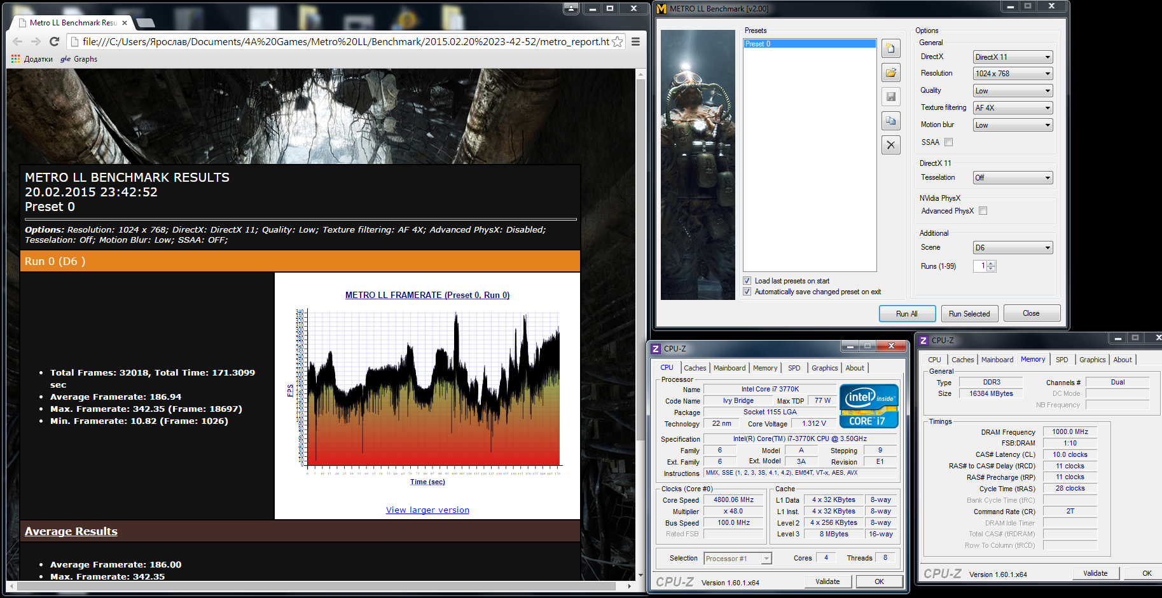
Task: Enable Advanced PhysX checkbox
Action: point(983,211)
